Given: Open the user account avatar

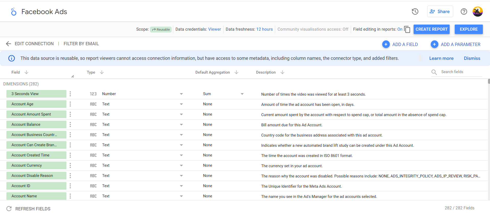Looking at the screenshot, I should [477, 12].
